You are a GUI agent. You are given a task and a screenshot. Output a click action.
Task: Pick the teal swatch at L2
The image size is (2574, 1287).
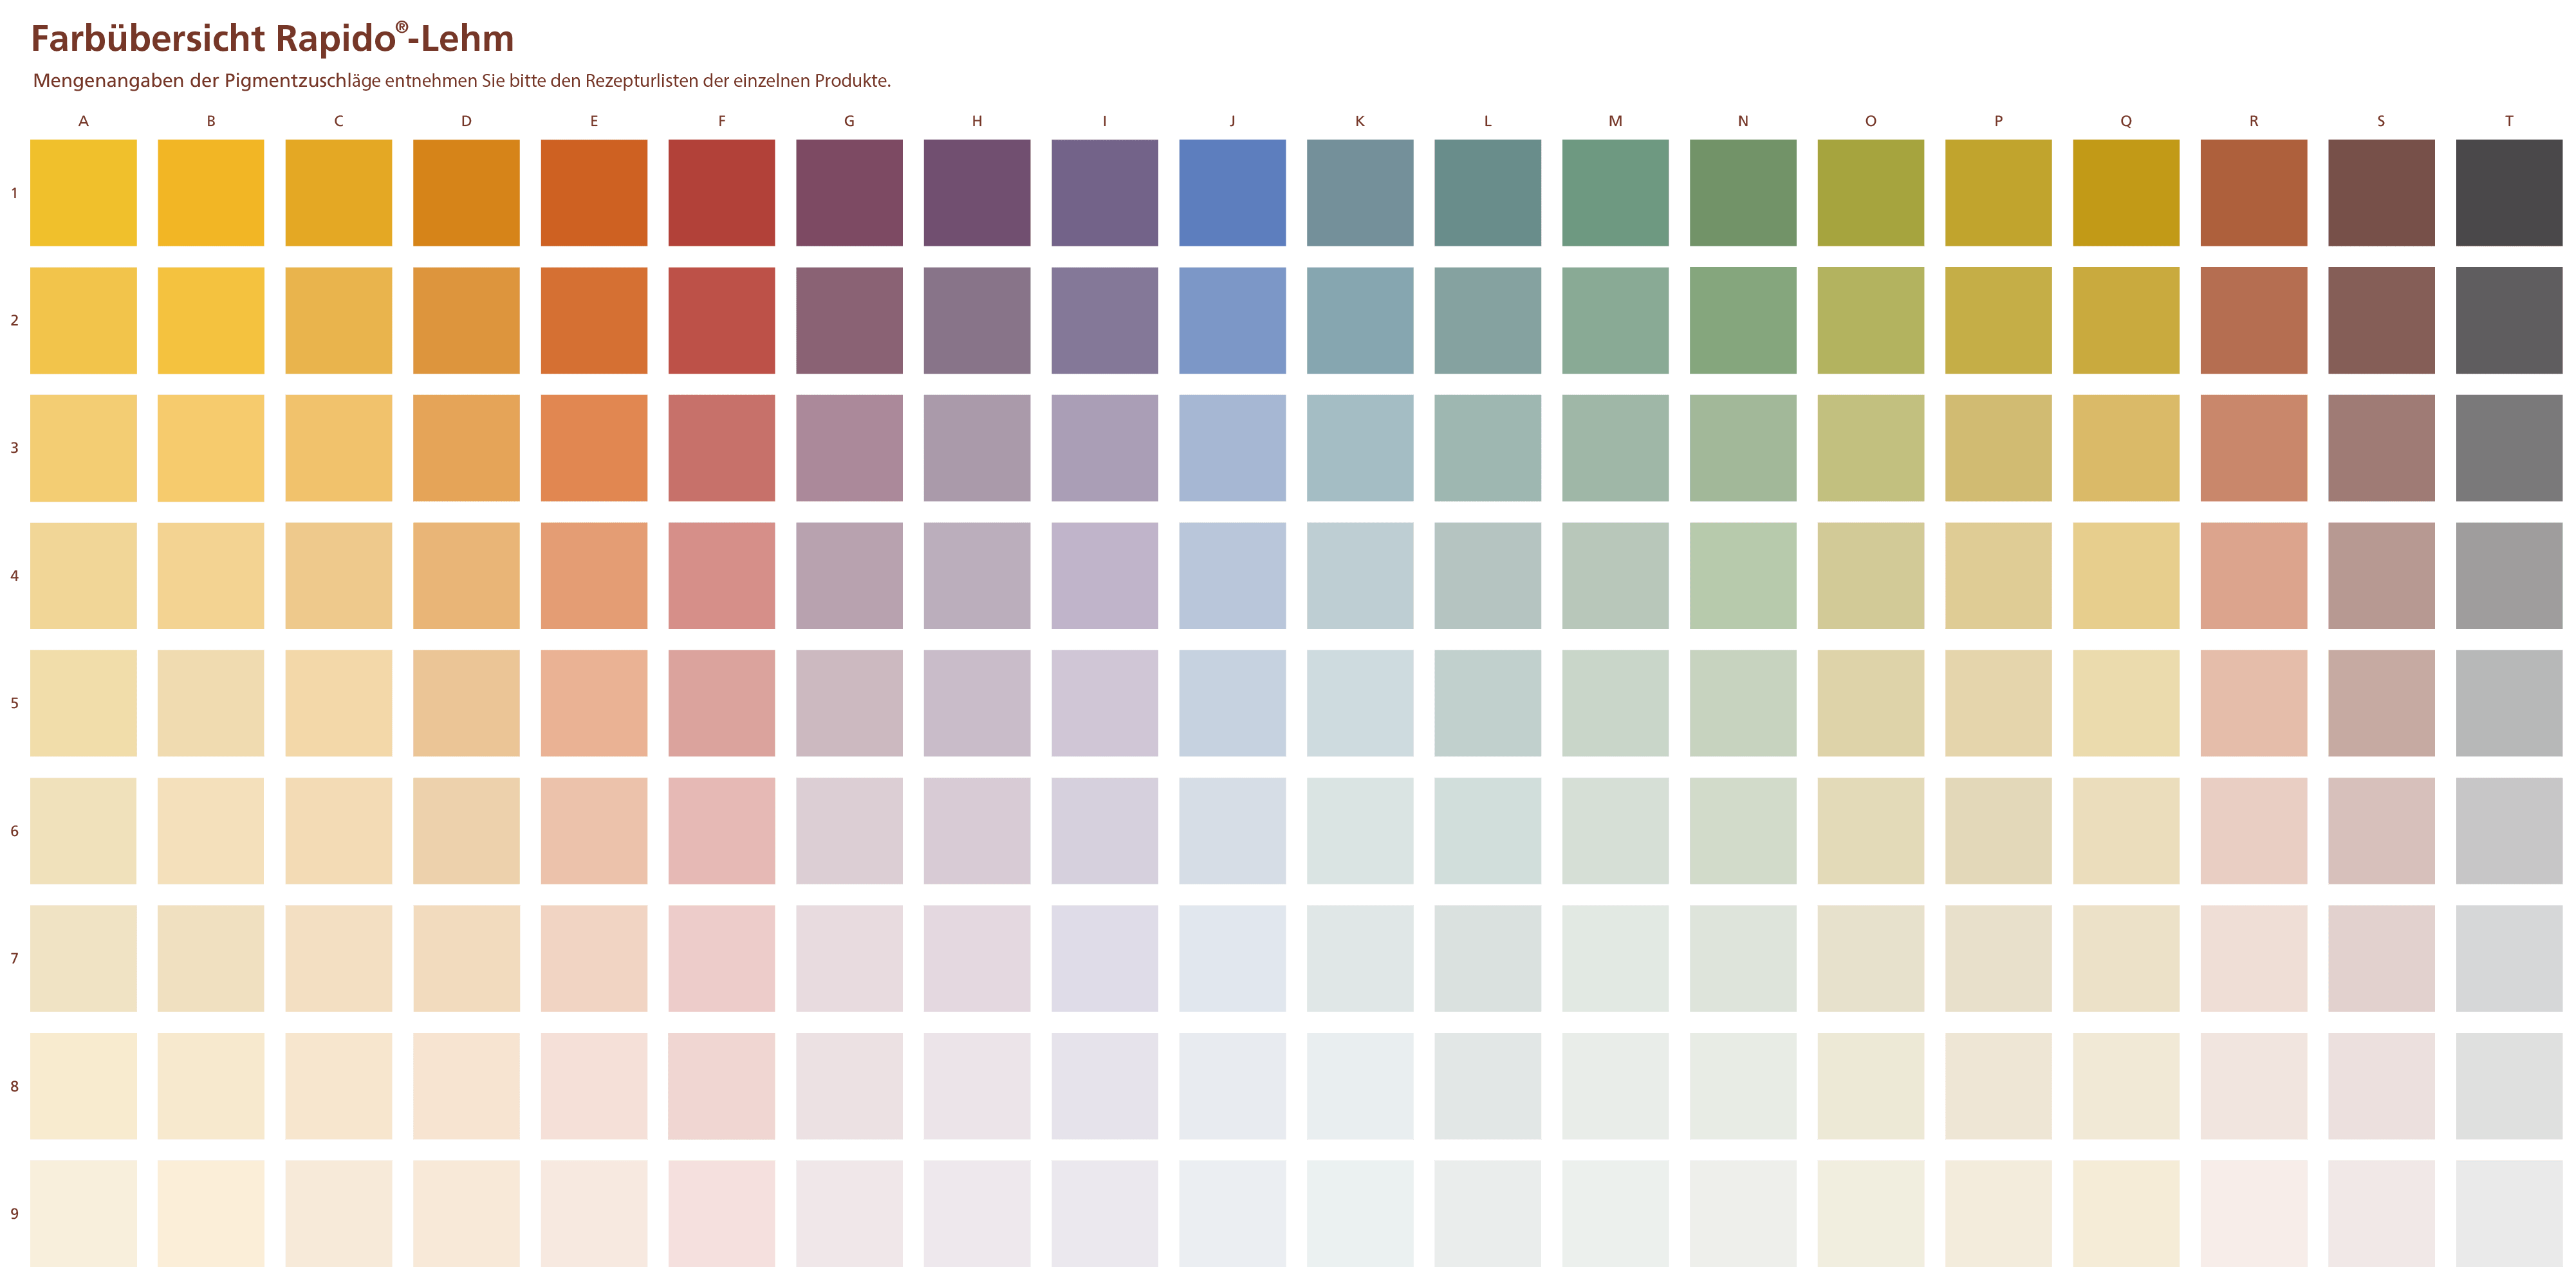click(1488, 320)
